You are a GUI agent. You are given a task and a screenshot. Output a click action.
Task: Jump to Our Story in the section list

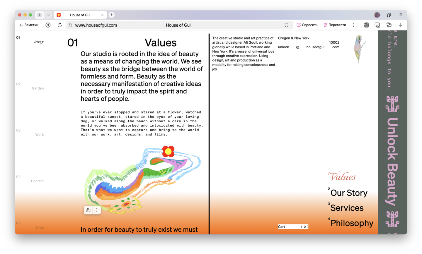[349, 193]
